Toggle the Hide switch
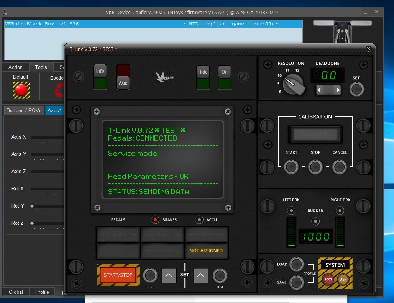 click(x=203, y=77)
